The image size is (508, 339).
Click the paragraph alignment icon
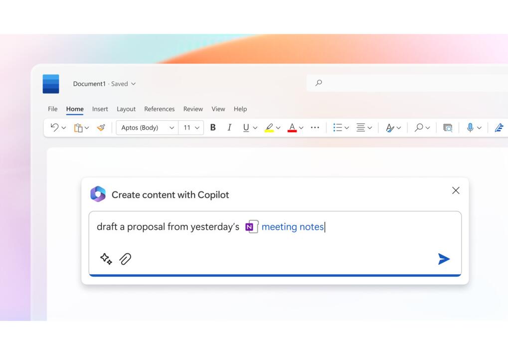coord(360,127)
